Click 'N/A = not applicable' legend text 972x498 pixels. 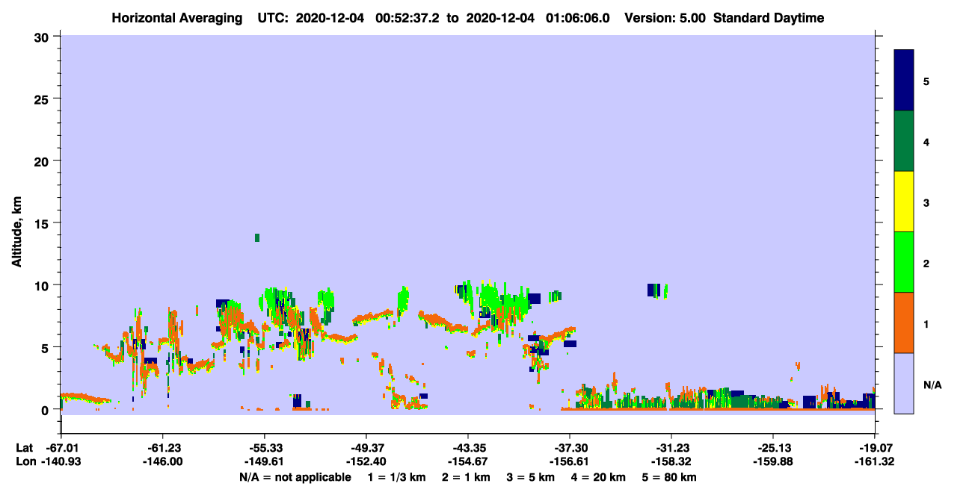pyautogui.click(x=295, y=477)
